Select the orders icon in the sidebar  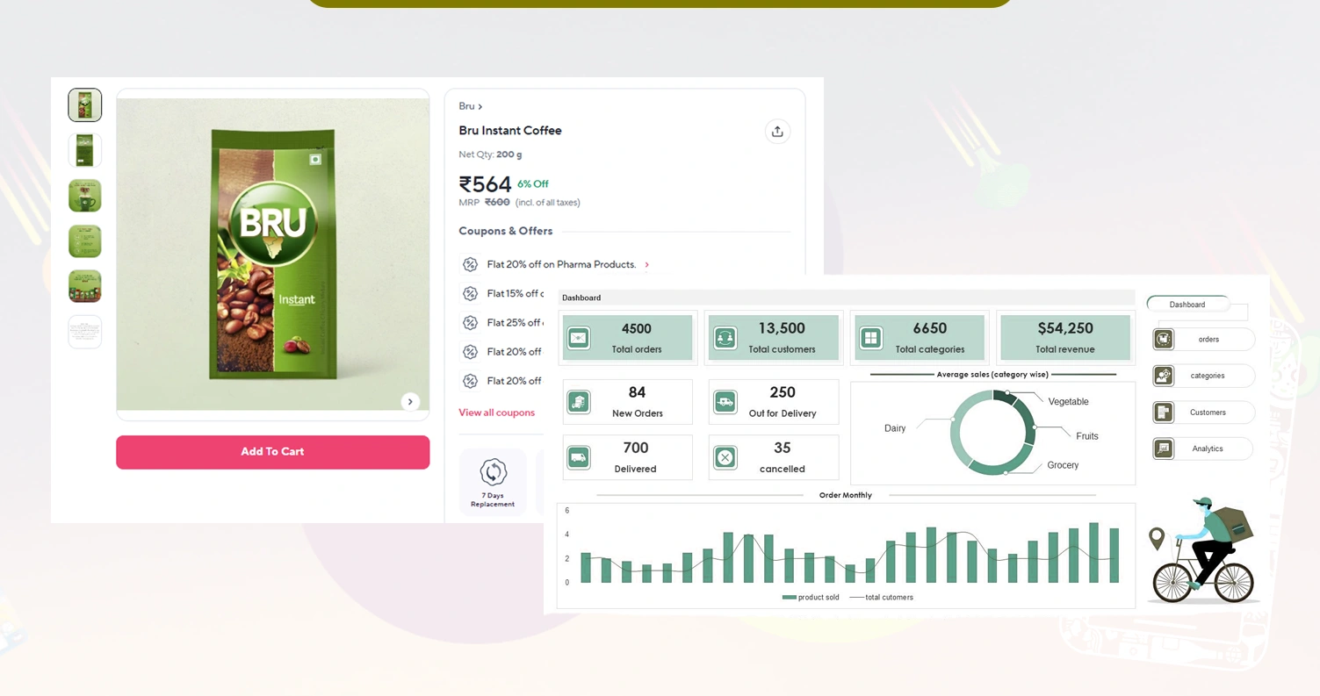click(x=1163, y=339)
